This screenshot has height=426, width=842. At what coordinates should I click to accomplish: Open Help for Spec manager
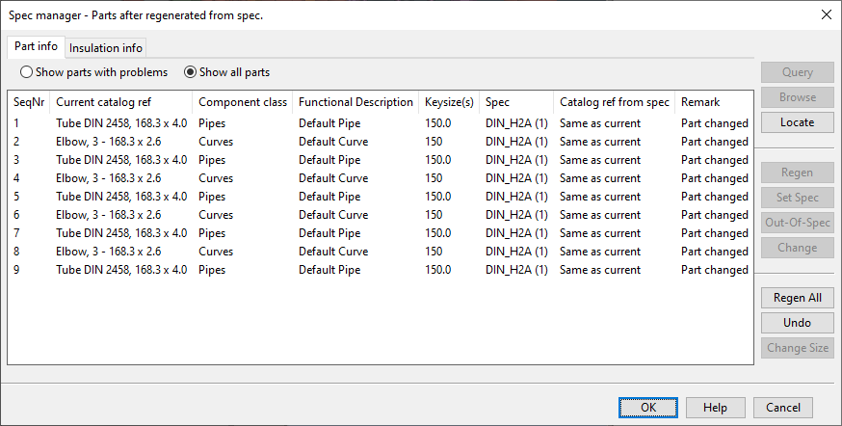(x=714, y=408)
